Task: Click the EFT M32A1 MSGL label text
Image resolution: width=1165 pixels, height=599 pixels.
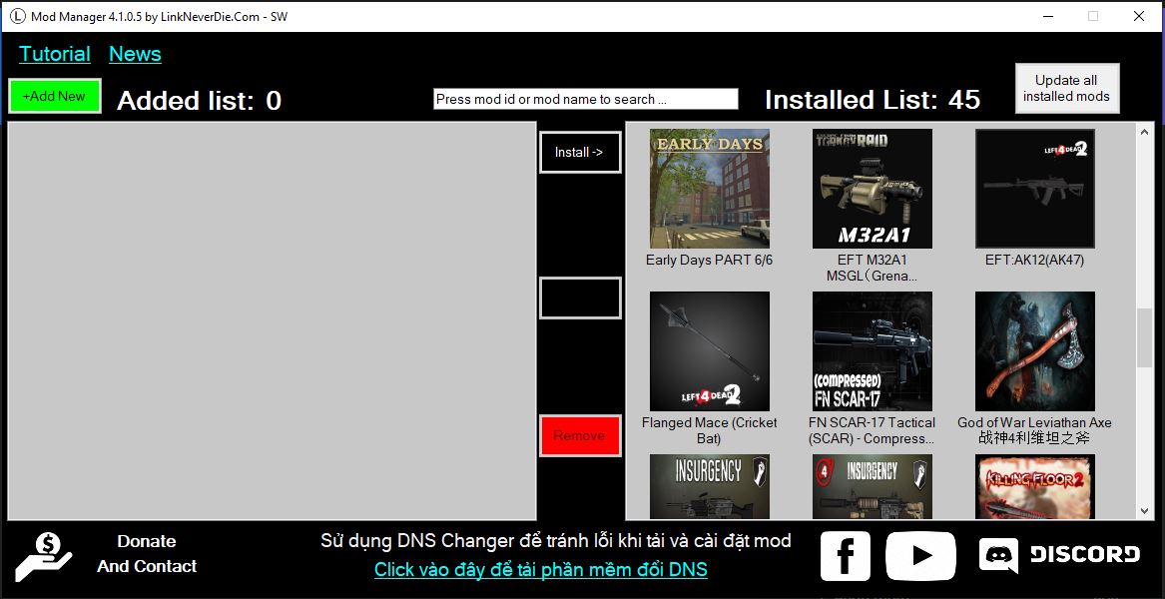Action: [x=873, y=268]
